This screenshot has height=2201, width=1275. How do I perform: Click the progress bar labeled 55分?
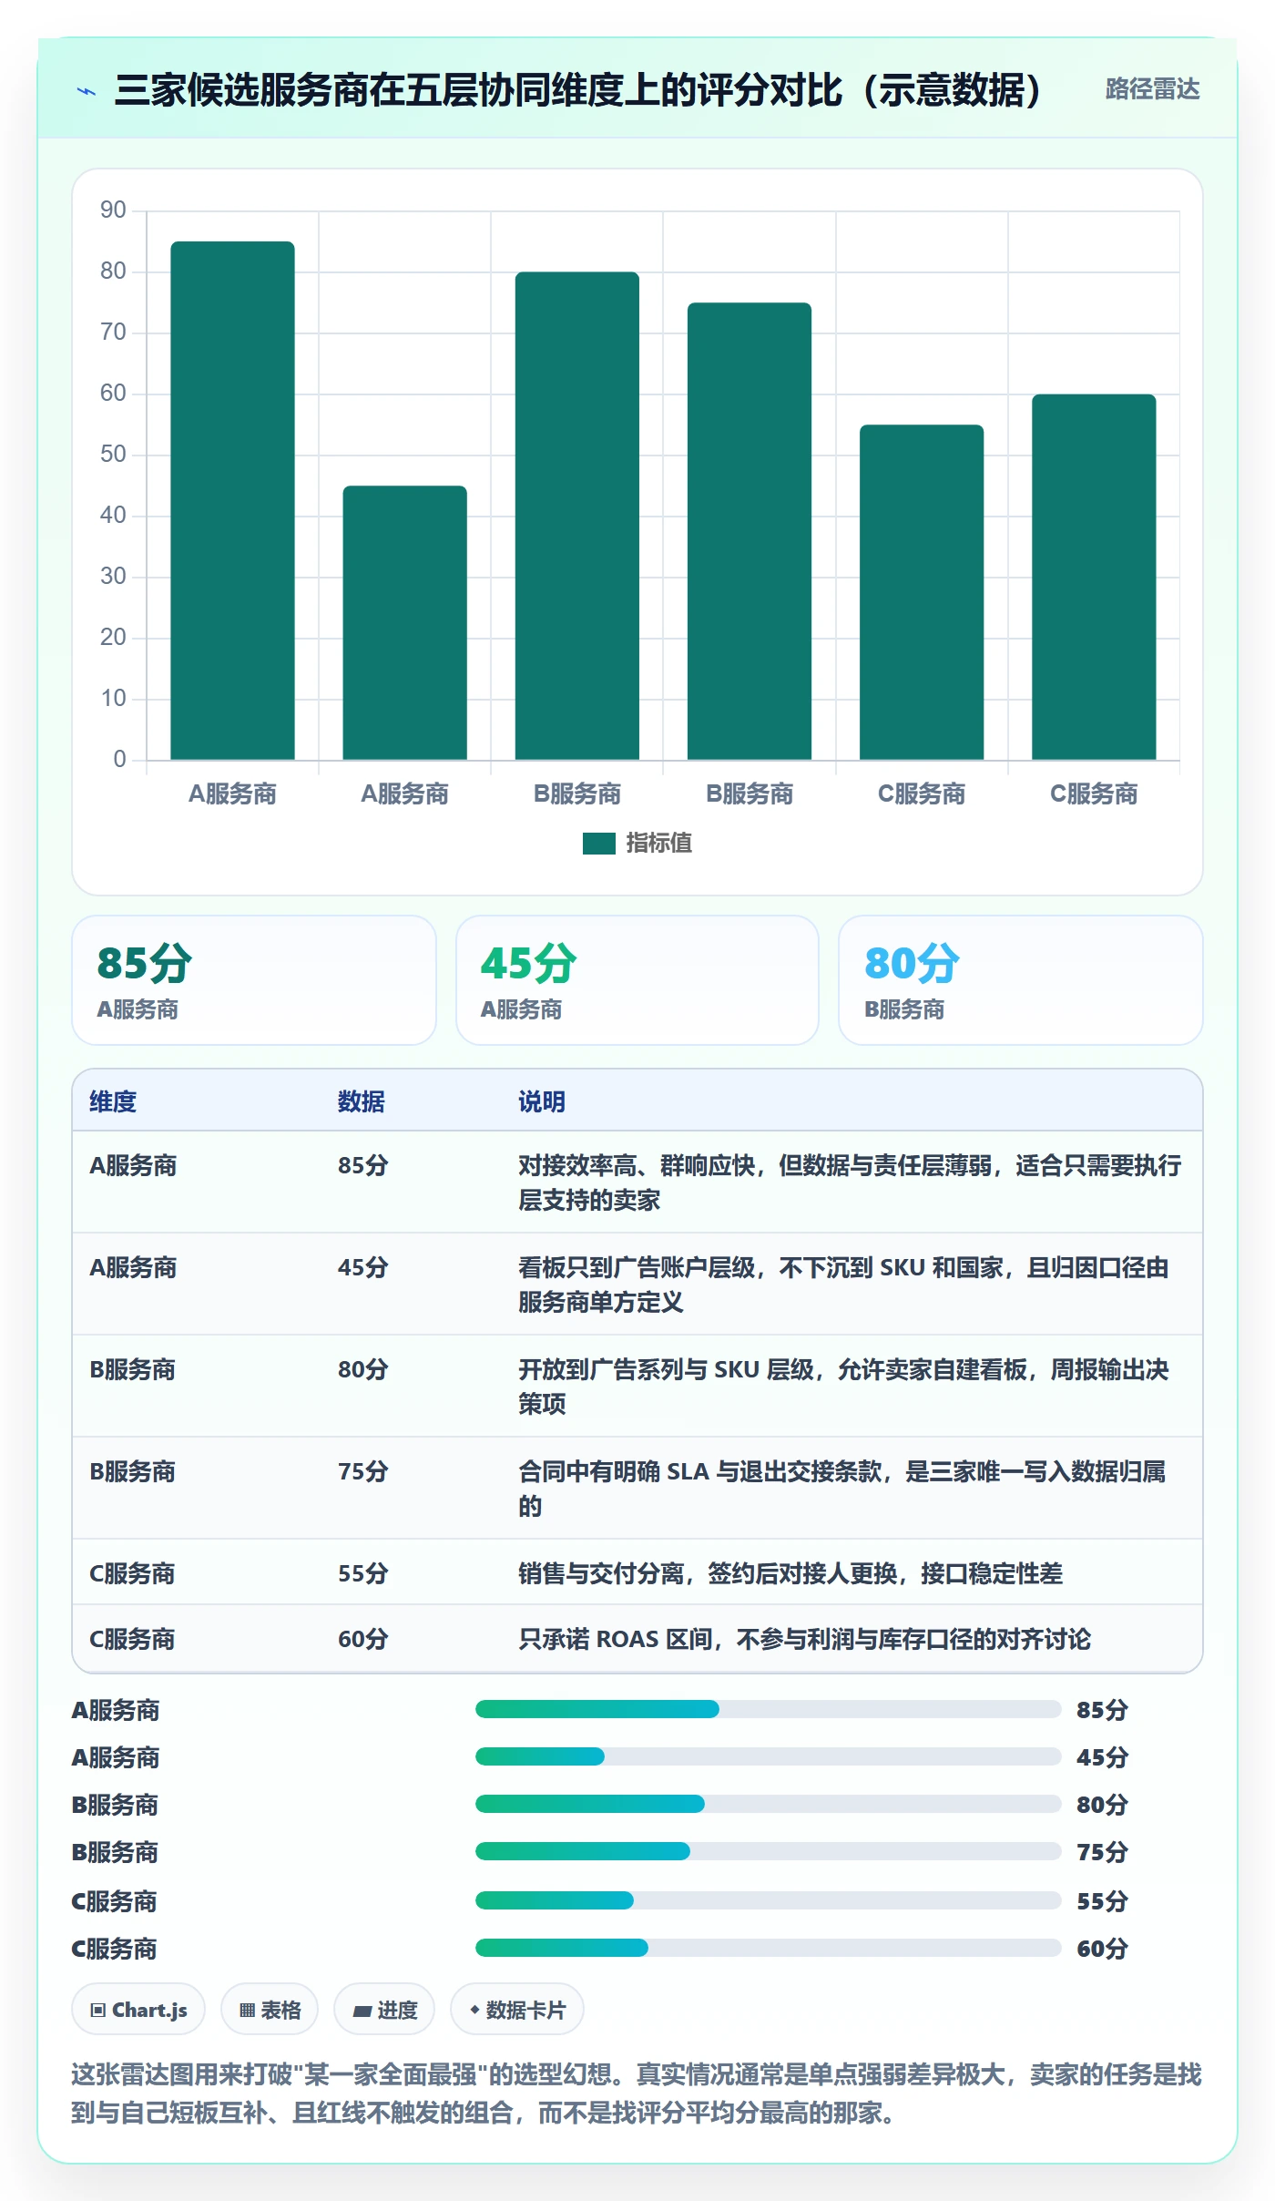768,1900
